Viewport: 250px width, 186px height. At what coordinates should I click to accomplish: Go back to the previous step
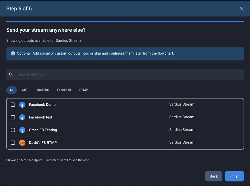pos(214,176)
